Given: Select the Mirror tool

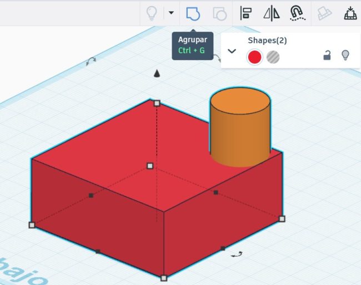Looking at the screenshot, I should (271, 13).
